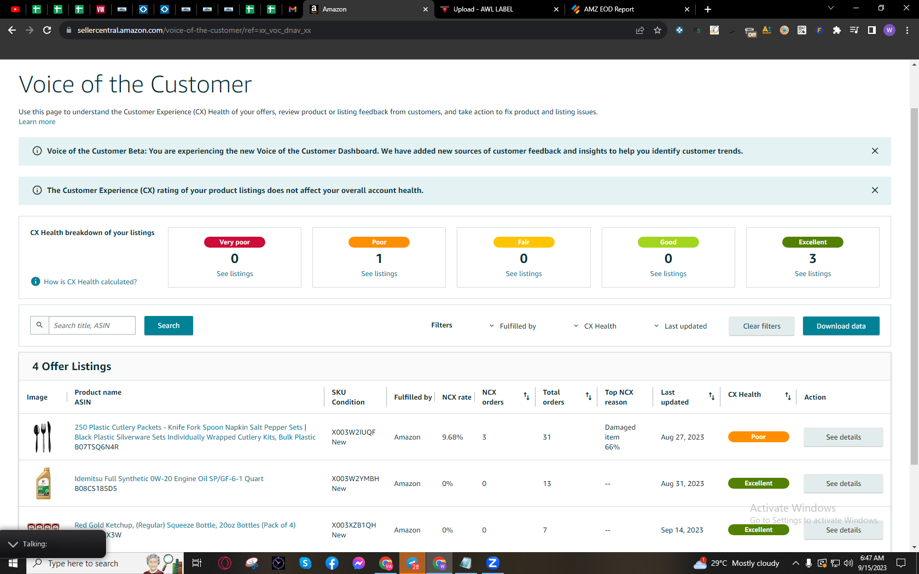Open the YouTube pinned tab

15,9
